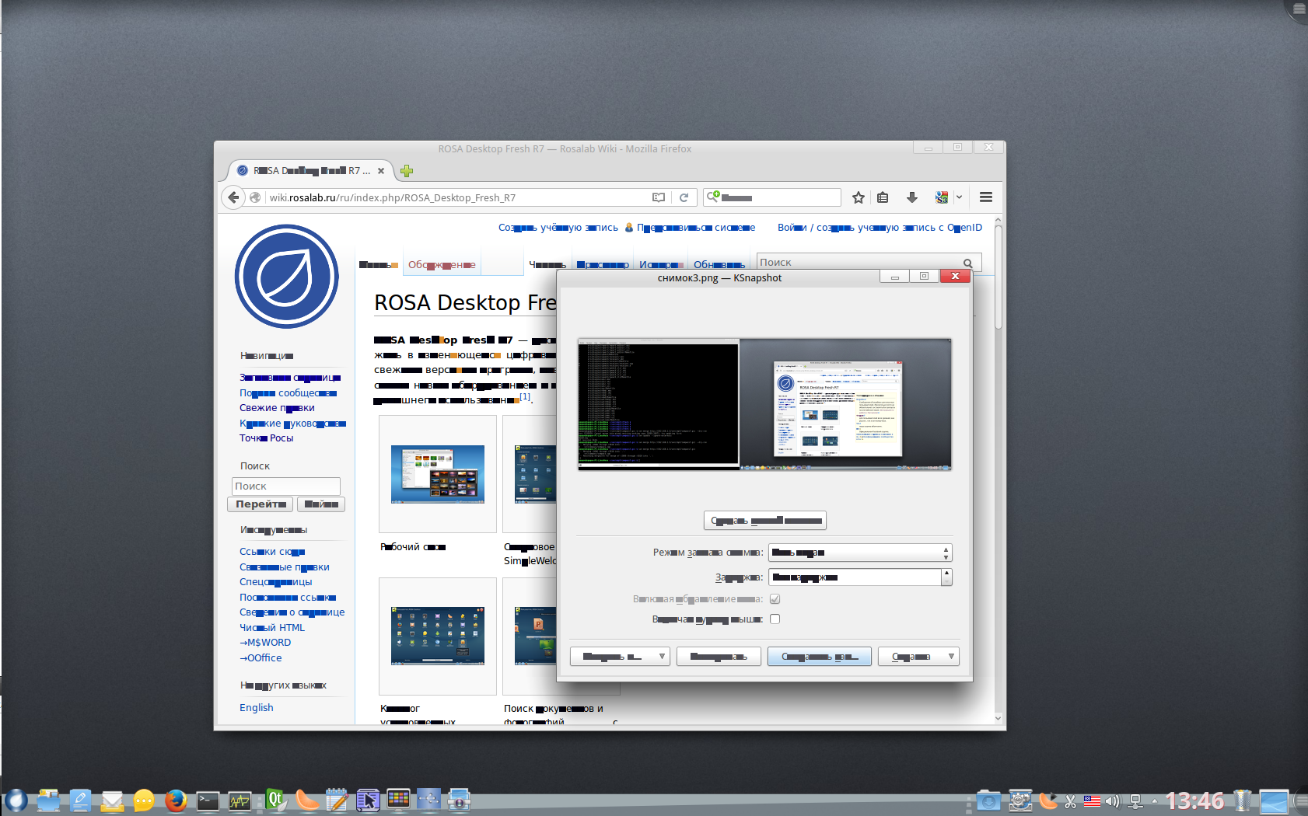Open the Firefox downloads arrow icon
1308x816 pixels.
911,197
